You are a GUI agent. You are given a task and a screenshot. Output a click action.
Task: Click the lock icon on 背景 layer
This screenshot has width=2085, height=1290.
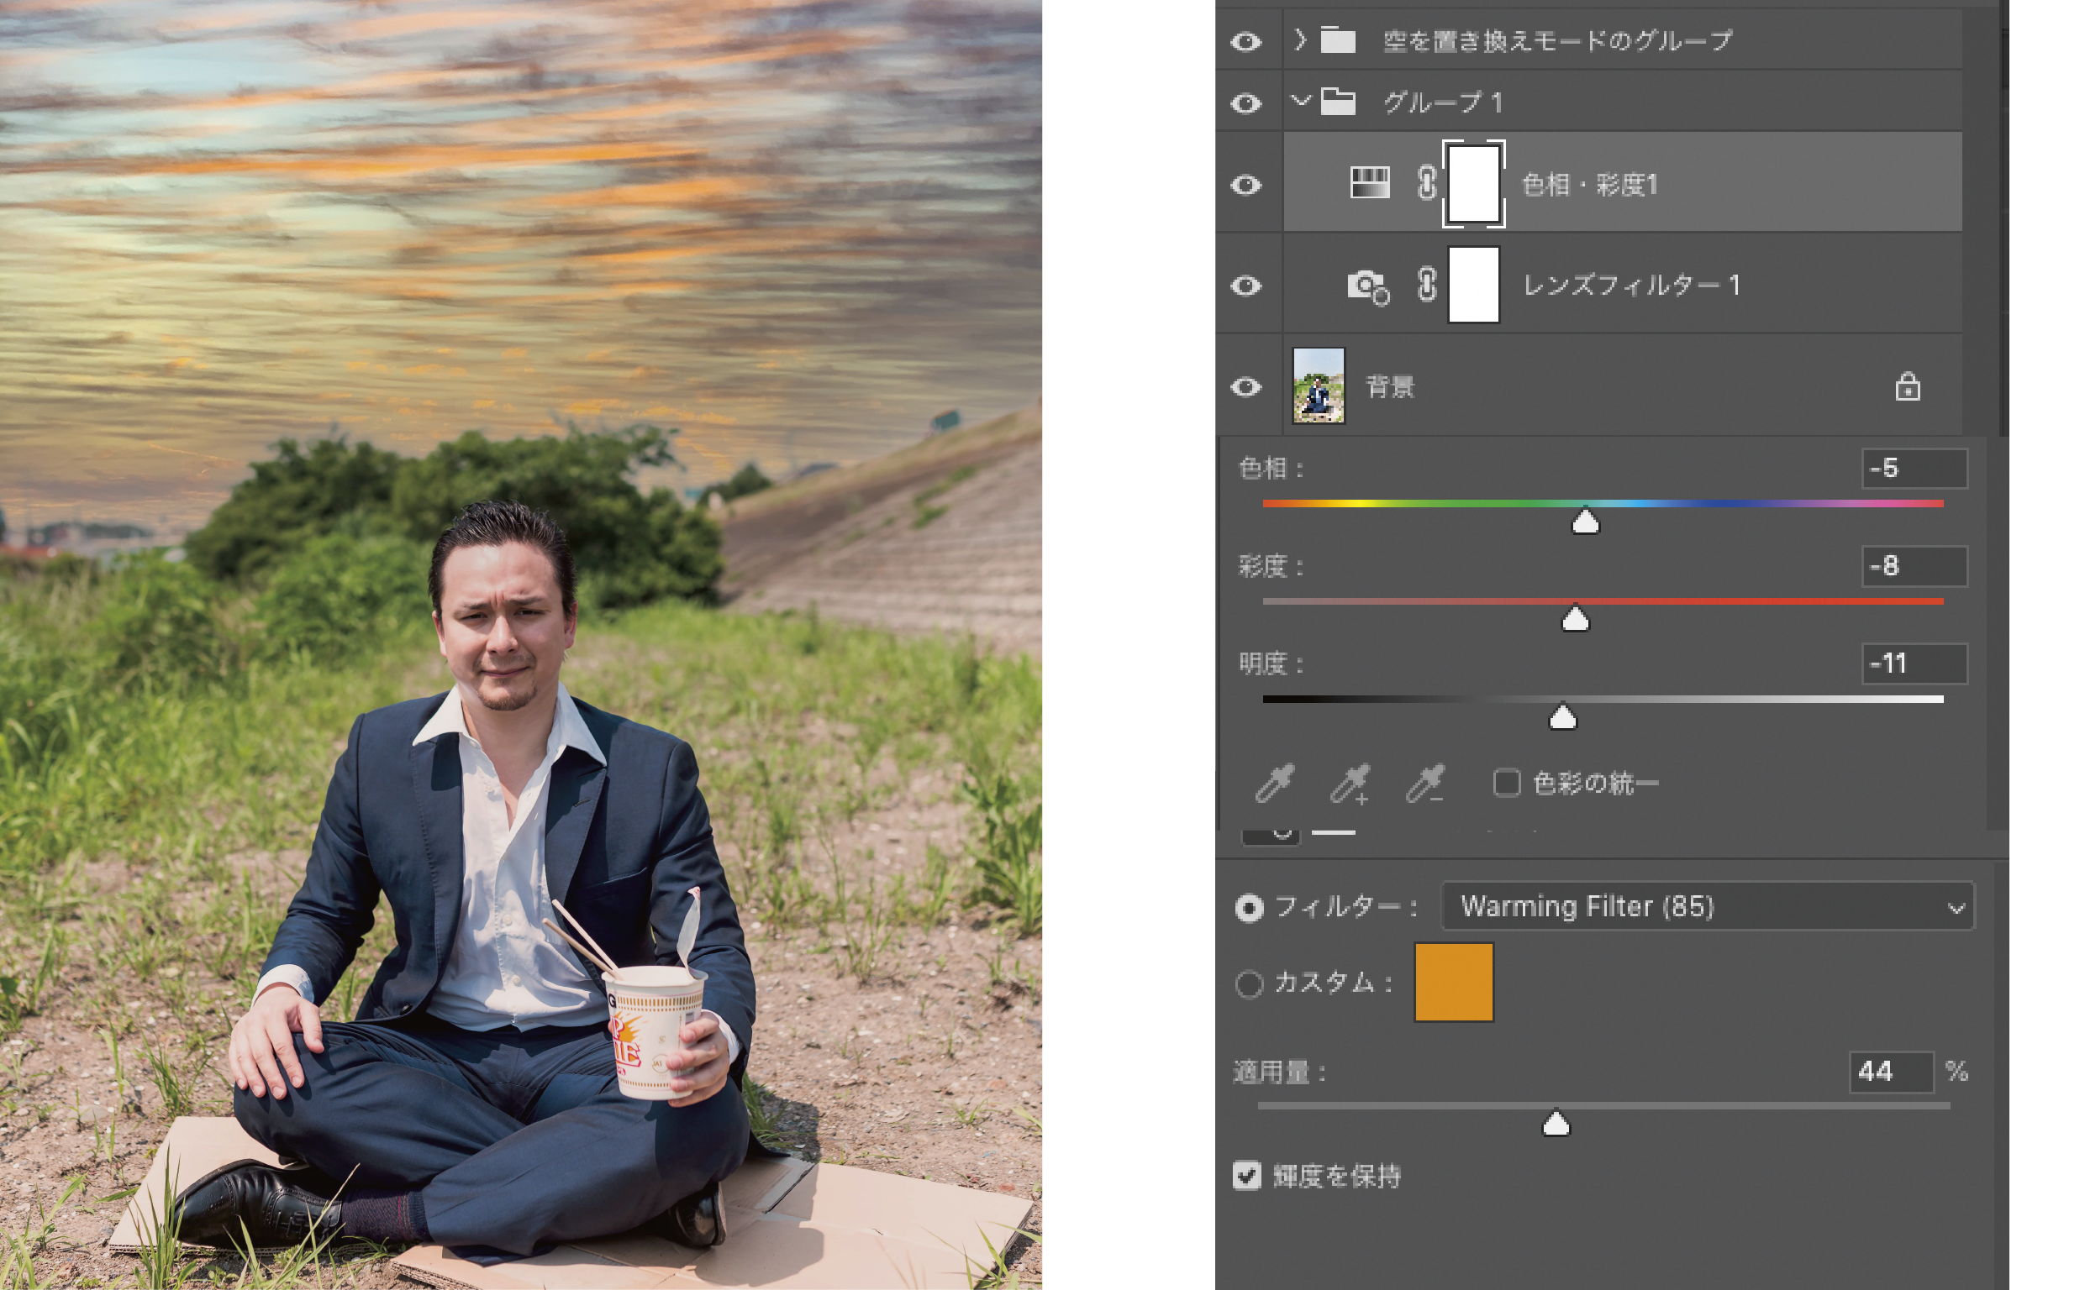[x=1908, y=387]
